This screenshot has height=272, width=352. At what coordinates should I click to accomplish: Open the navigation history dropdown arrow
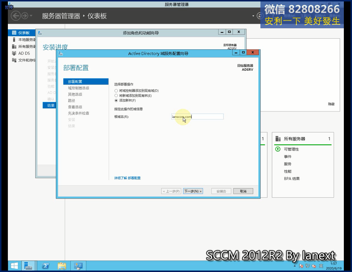(x=31, y=16)
